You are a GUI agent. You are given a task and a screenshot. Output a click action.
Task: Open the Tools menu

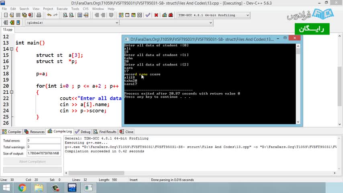[75, 9]
